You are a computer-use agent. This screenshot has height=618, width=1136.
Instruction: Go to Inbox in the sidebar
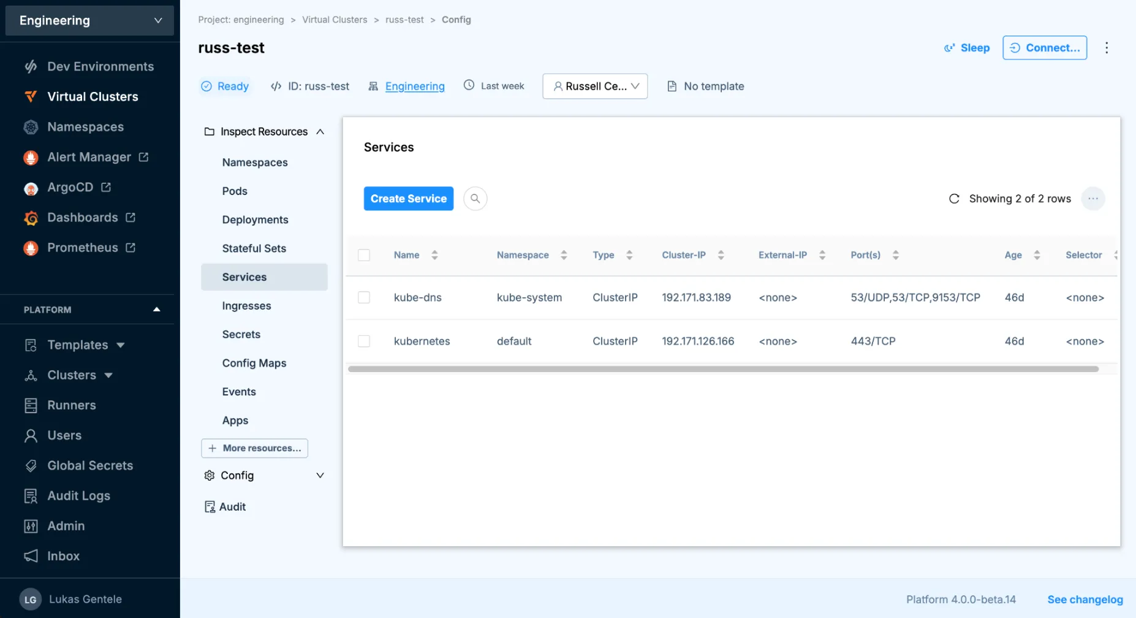coord(63,556)
